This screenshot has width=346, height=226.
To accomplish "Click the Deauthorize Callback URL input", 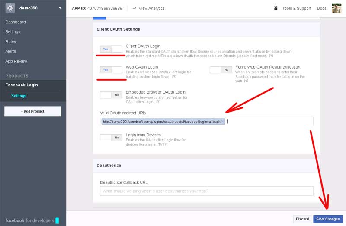I will [207, 191].
